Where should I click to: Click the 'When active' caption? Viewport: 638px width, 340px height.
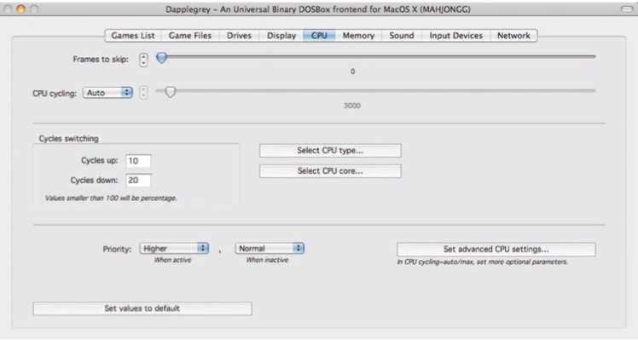pos(172,260)
